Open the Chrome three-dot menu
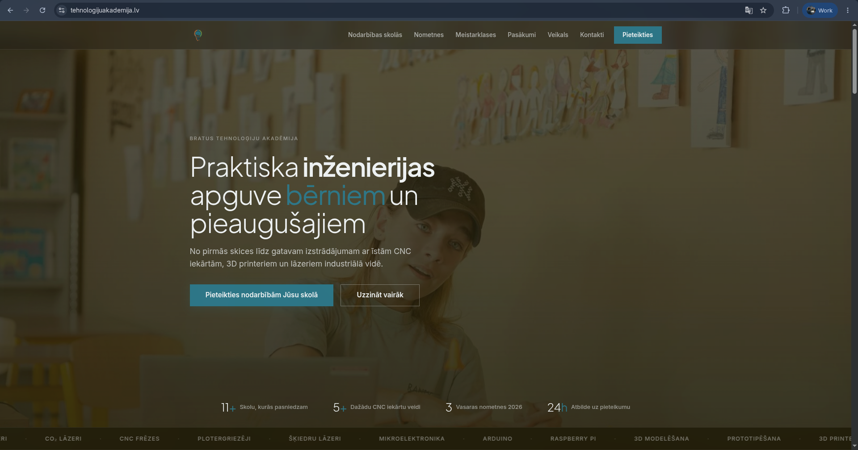 coord(848,10)
